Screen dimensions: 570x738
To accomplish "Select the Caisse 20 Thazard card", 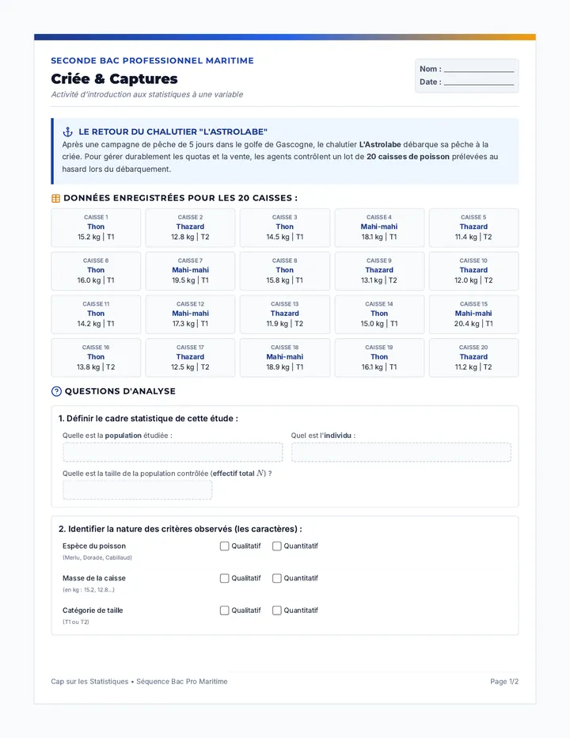I will tap(473, 358).
